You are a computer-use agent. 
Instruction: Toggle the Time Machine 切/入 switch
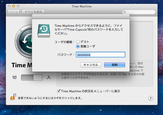point(32,78)
